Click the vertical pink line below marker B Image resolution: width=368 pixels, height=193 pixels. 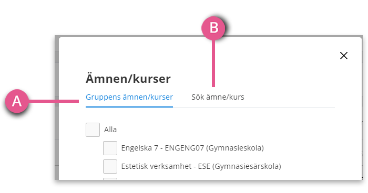tap(213, 63)
